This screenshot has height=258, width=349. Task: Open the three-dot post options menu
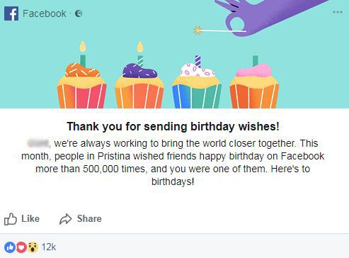338,12
